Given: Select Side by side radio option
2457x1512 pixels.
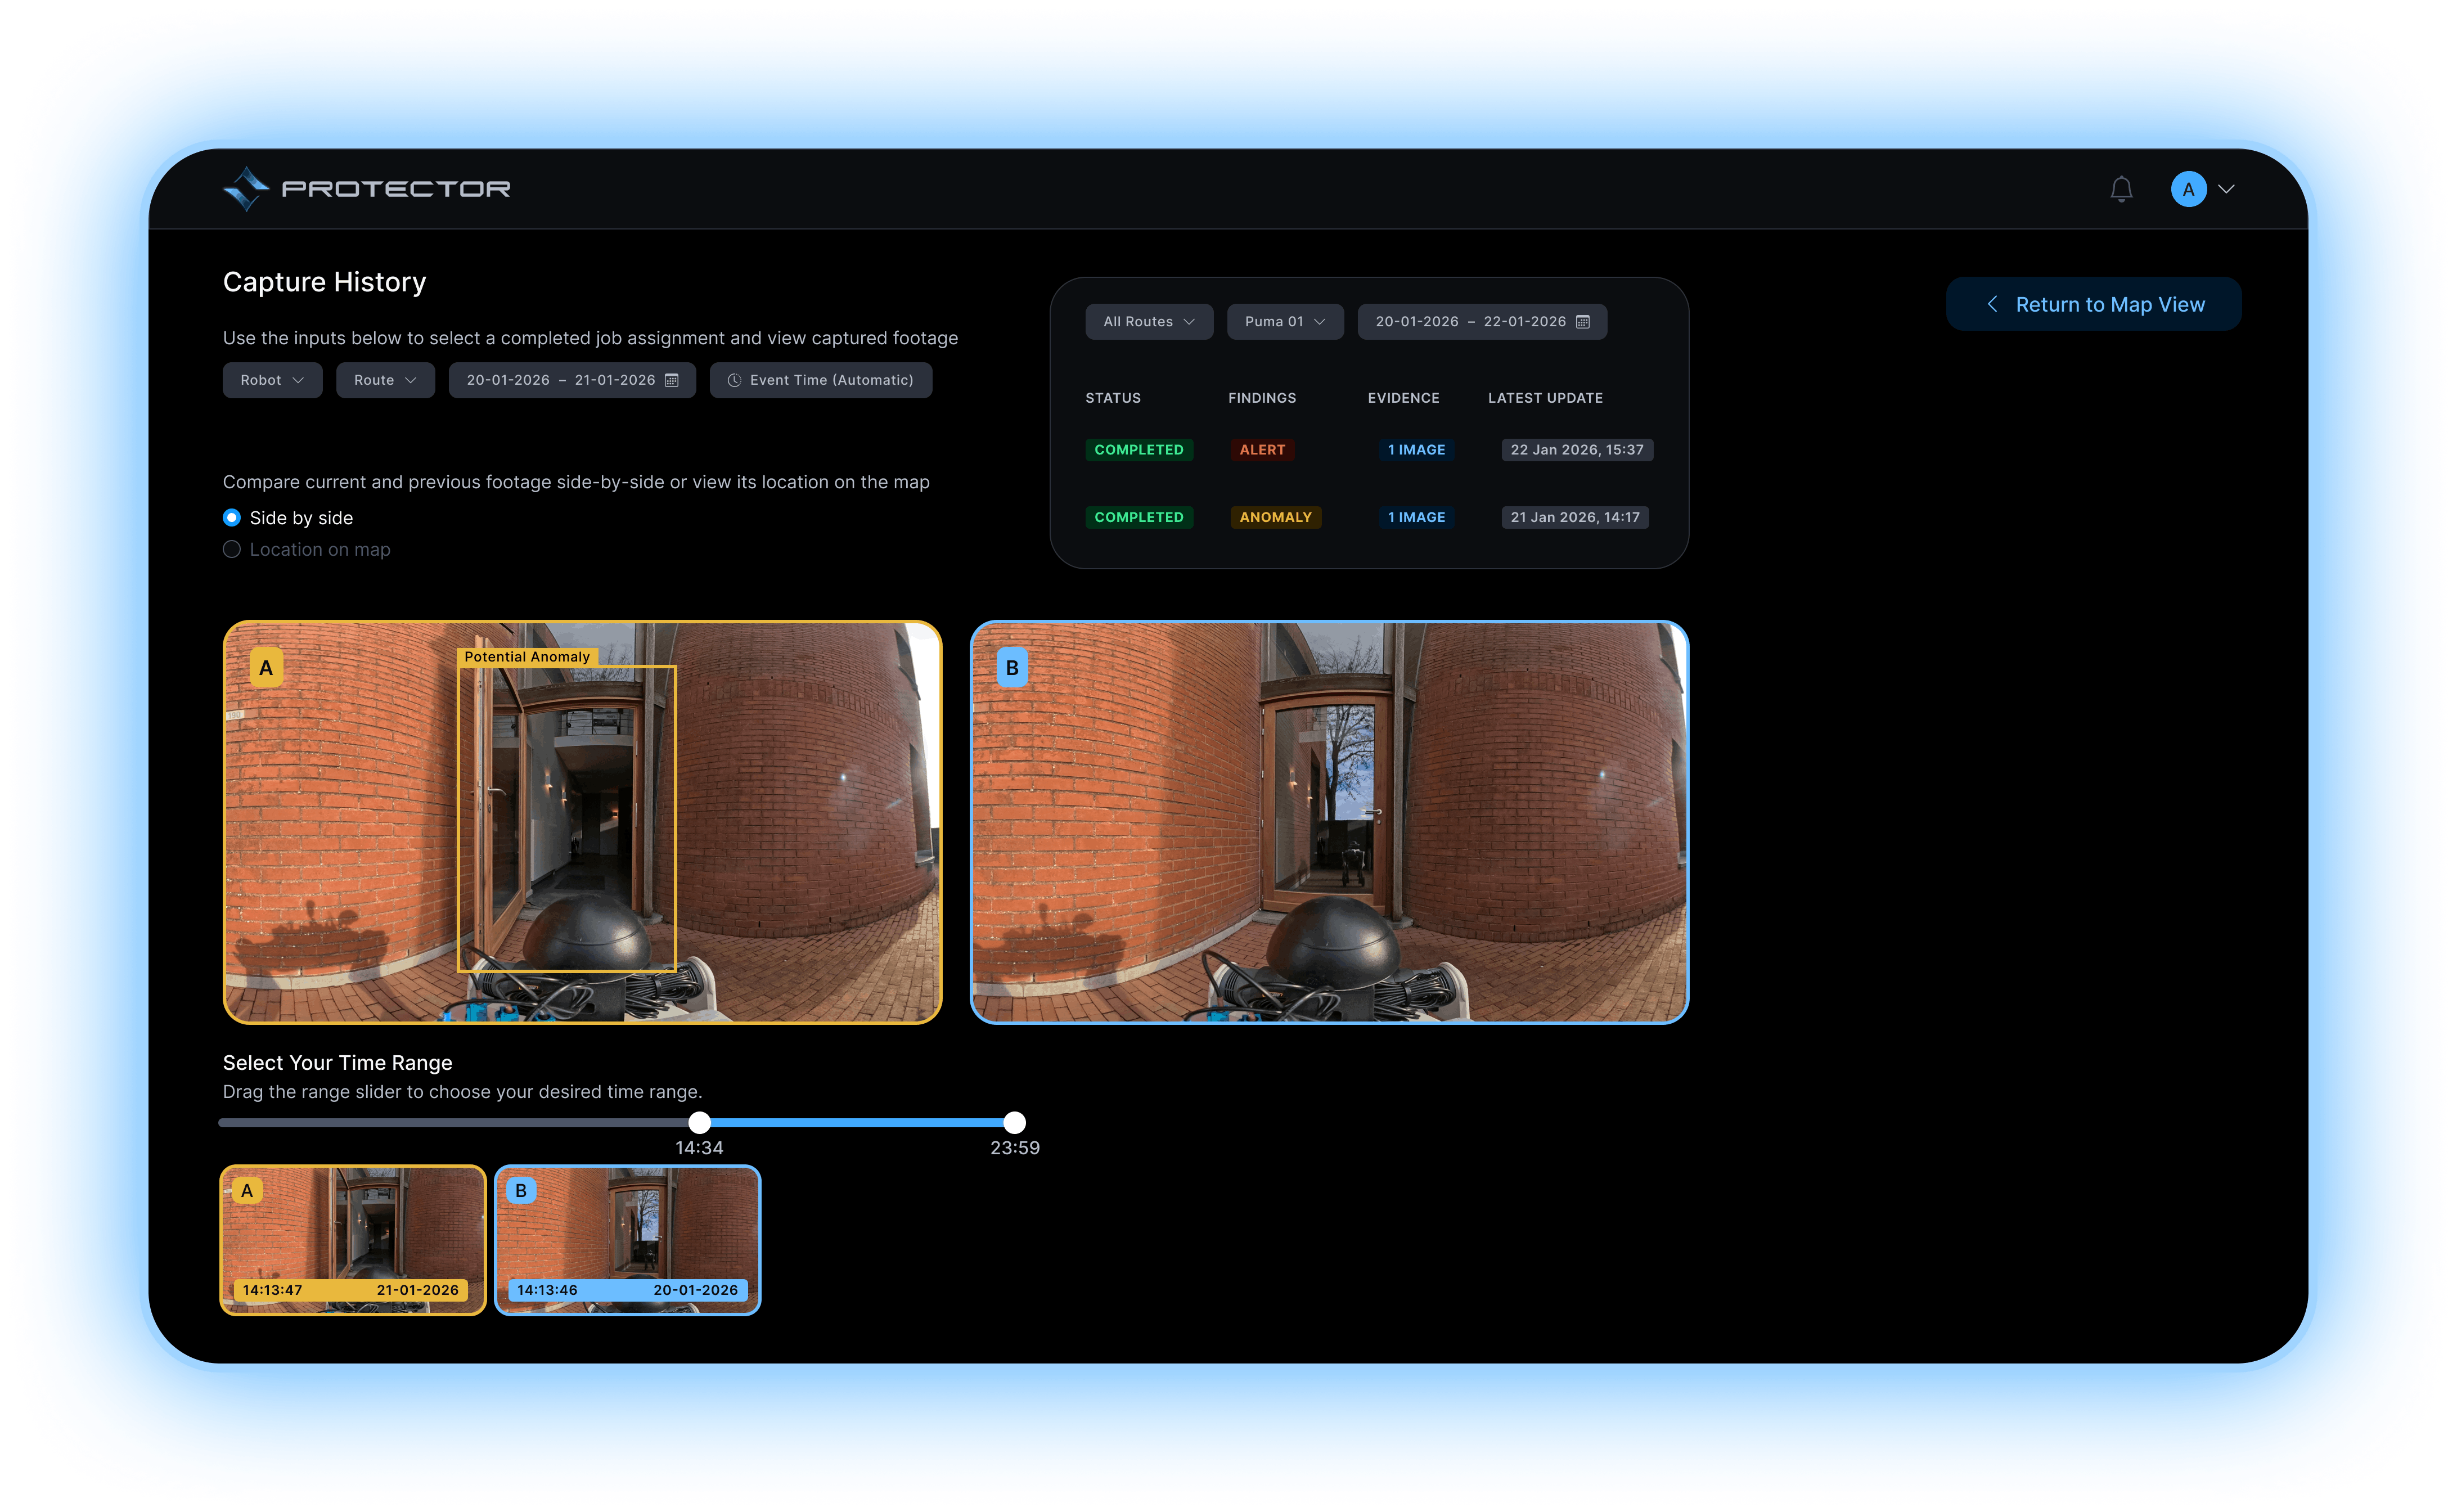Looking at the screenshot, I should click(x=231, y=517).
